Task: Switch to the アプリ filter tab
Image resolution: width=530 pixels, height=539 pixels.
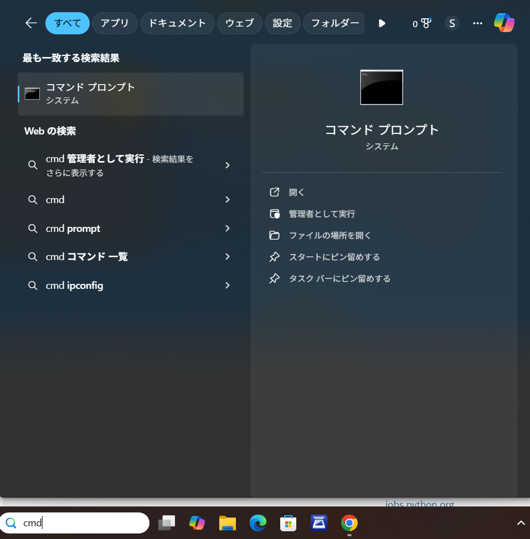Action: [x=115, y=23]
